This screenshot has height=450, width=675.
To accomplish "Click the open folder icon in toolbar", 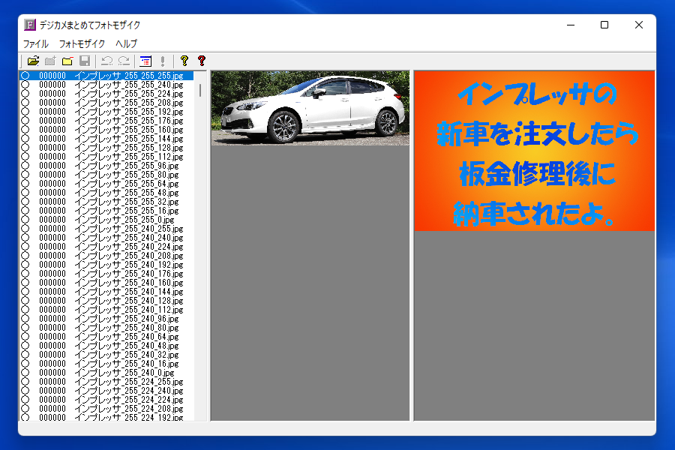I will (x=33, y=61).
